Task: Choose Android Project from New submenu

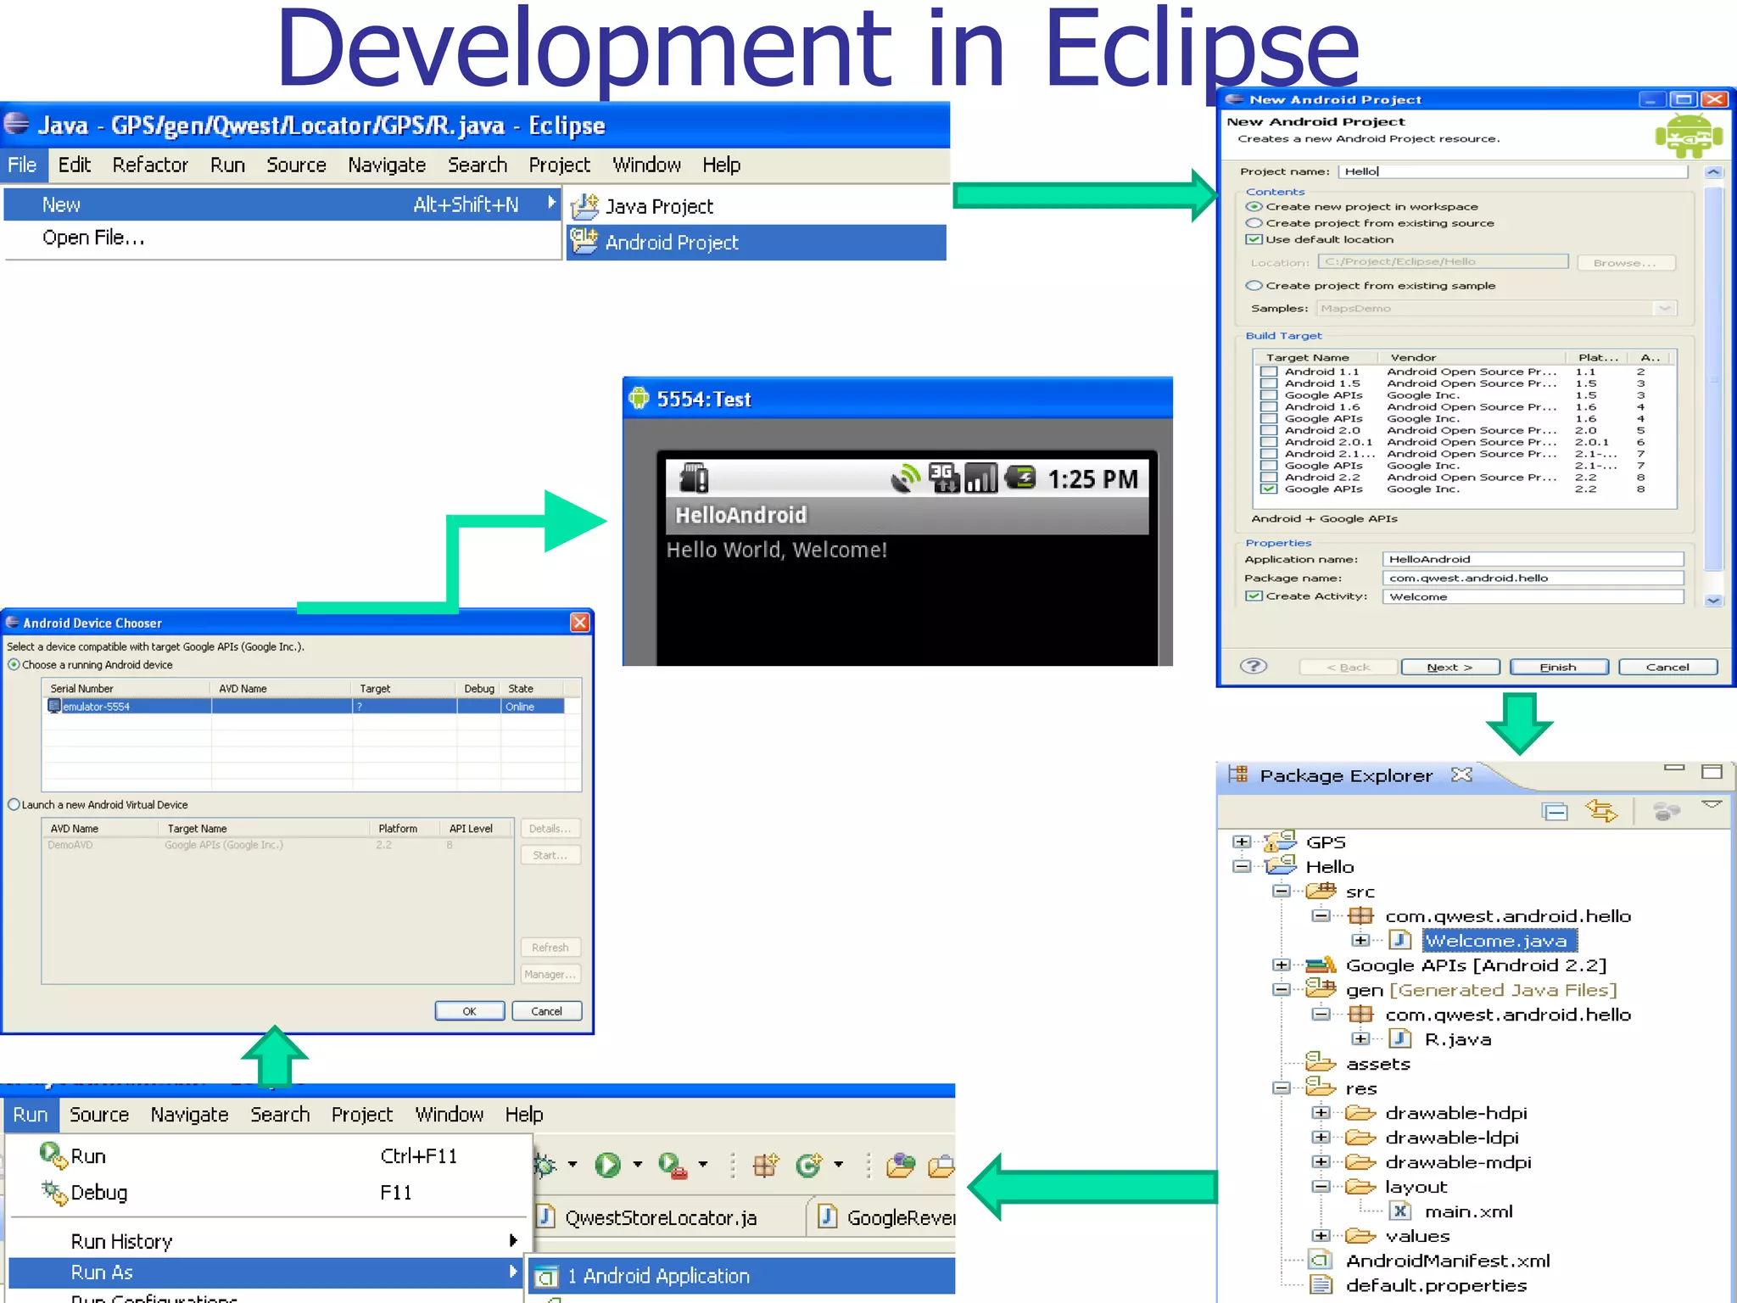Action: [671, 243]
